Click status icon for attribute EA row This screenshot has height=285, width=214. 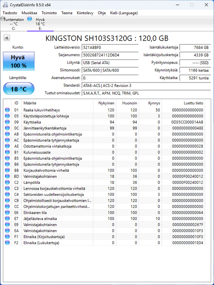pyautogui.click(x=7, y=231)
